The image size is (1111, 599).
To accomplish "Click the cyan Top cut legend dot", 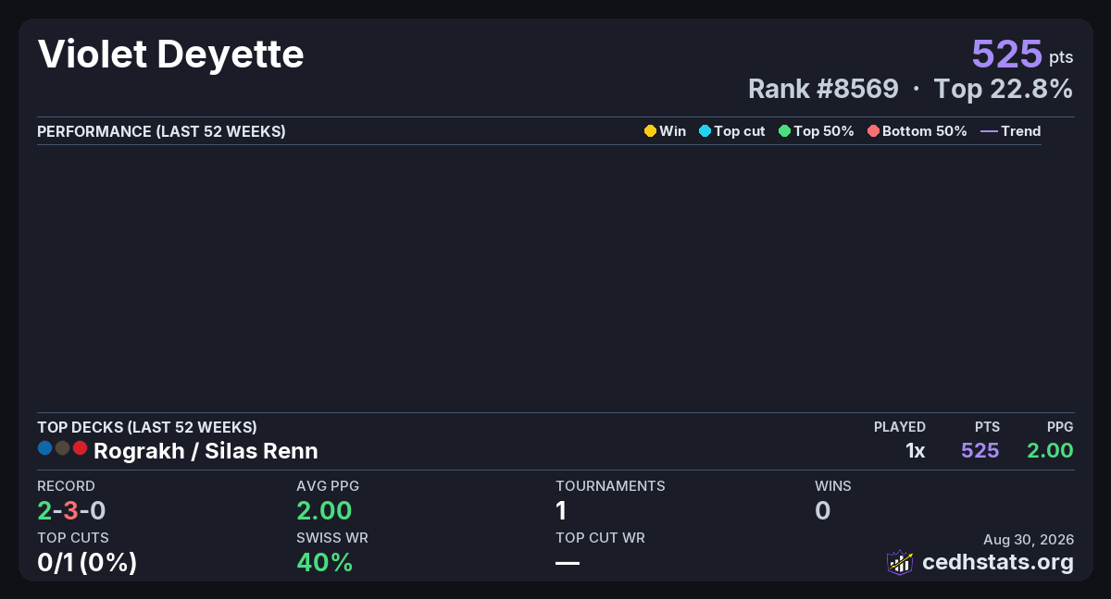I will click(x=705, y=131).
